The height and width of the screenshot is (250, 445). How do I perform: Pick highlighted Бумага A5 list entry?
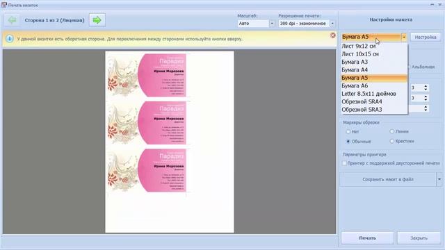pos(374,78)
